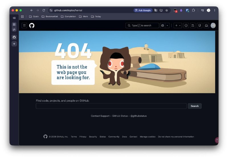The height and width of the screenshot is (158, 228).
Task: Open the Work bookmarks folder
Action: point(84,16)
